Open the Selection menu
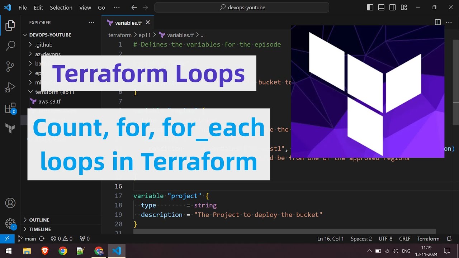Viewport: 459px width, 258px height. tap(61, 8)
